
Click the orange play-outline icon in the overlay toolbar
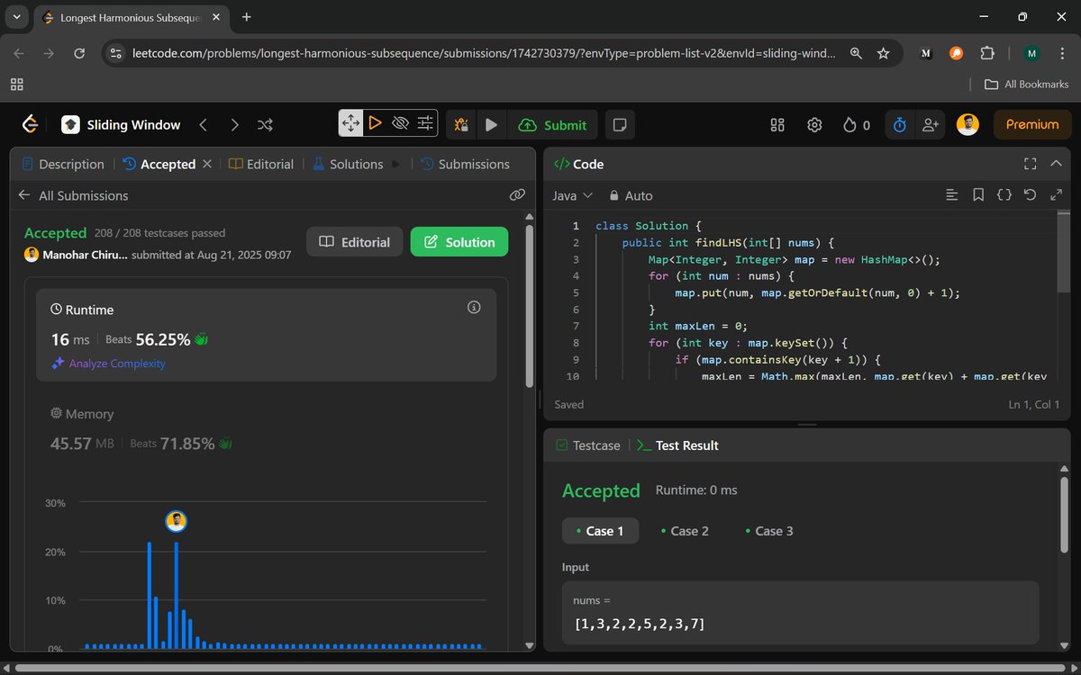coord(376,123)
